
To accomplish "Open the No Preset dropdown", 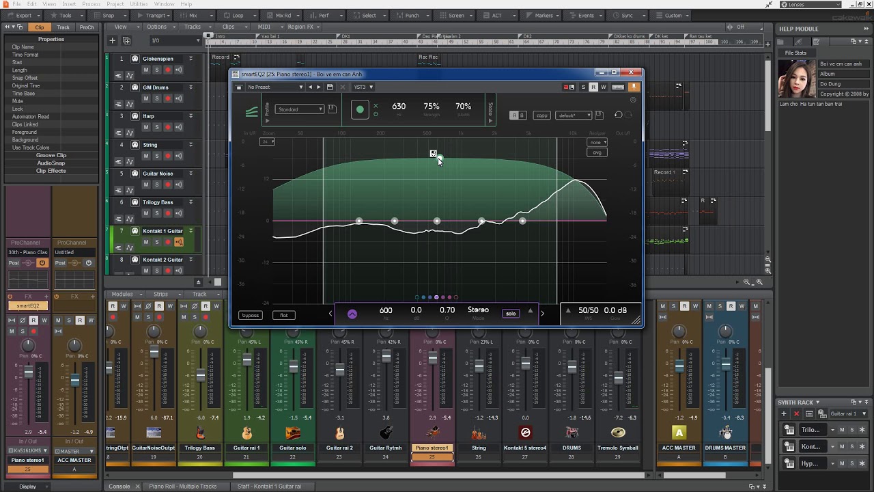I will click(275, 87).
